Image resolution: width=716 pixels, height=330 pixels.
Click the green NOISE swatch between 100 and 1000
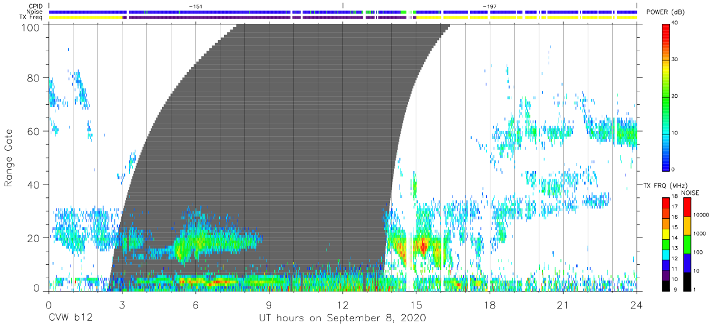tap(687, 244)
